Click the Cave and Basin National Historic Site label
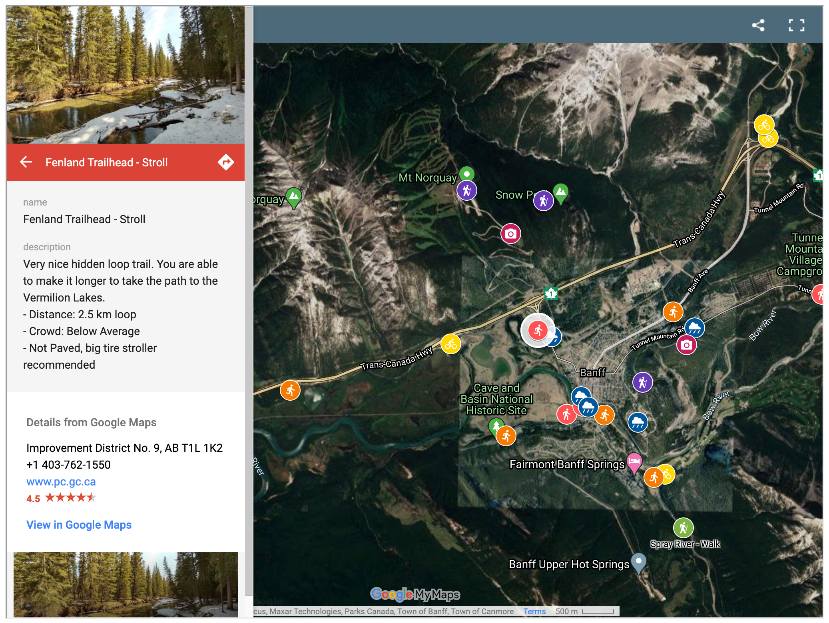The height and width of the screenshot is (623, 829). (x=496, y=399)
